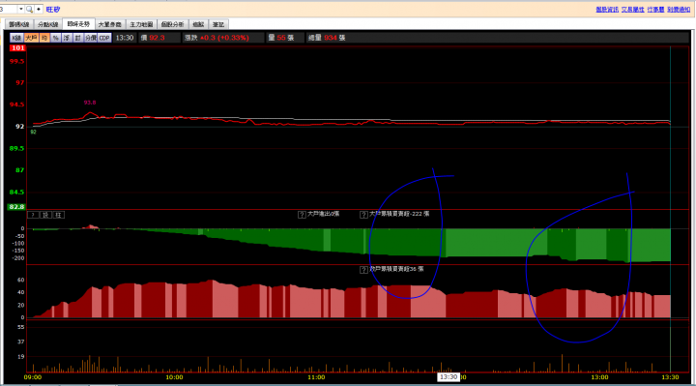Switch to the 分點K線 tab

tap(48, 24)
